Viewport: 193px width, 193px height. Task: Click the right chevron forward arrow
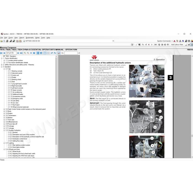[x=152, y=45]
